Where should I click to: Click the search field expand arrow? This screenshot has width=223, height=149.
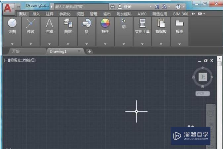tap(52, 7)
